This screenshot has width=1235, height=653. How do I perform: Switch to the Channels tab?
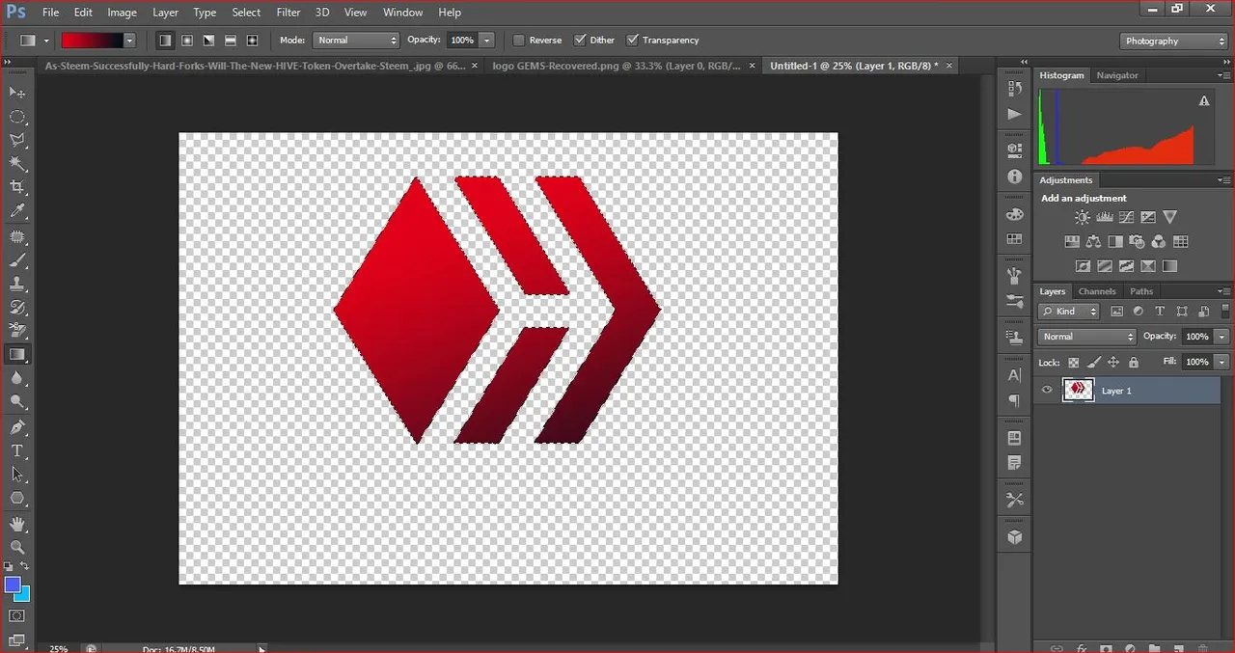1097,291
